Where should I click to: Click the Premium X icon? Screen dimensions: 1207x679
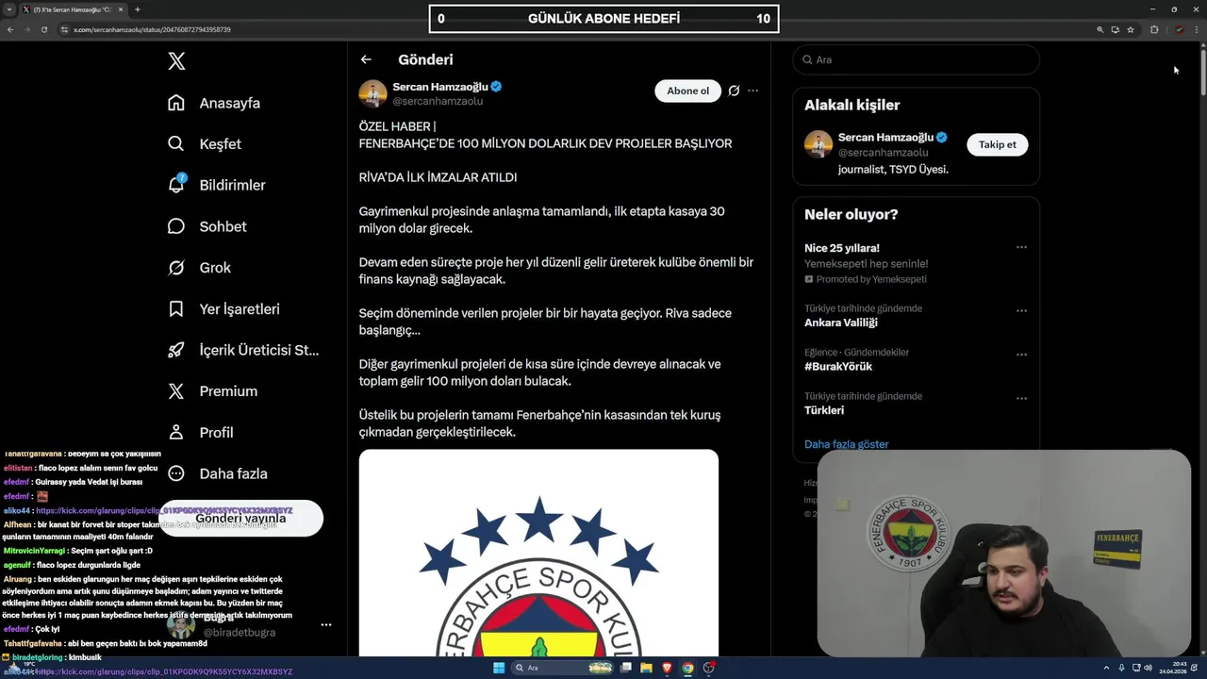[x=176, y=391]
